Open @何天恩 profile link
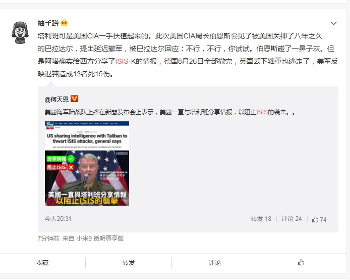350x280 pixels. pyautogui.click(x=56, y=99)
